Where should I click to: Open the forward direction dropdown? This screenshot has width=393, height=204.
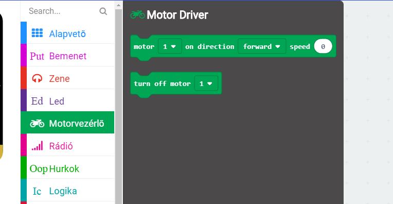pos(262,46)
